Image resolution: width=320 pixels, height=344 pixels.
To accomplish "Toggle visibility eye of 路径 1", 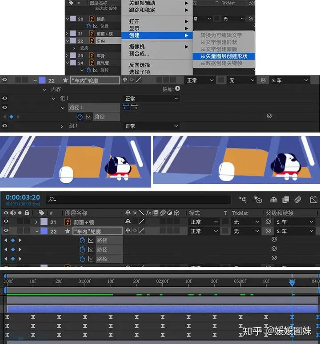I will (4, 107).
